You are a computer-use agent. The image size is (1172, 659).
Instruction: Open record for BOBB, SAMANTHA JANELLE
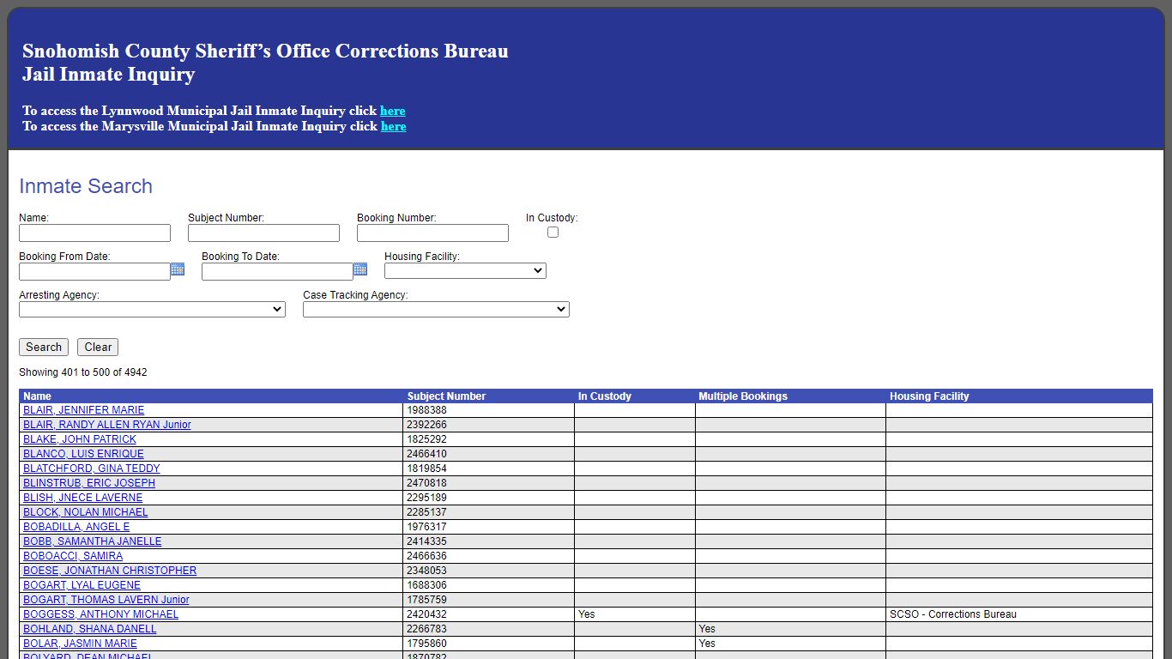92,541
